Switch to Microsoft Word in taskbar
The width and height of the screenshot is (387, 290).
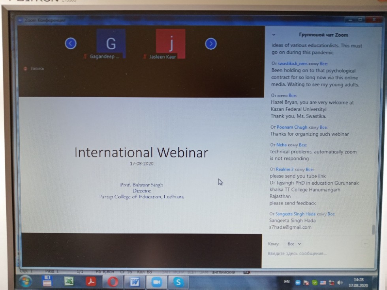coord(135,282)
